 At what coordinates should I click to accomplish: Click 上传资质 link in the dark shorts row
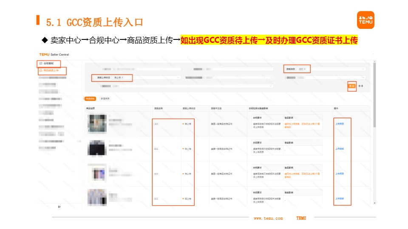340,149
